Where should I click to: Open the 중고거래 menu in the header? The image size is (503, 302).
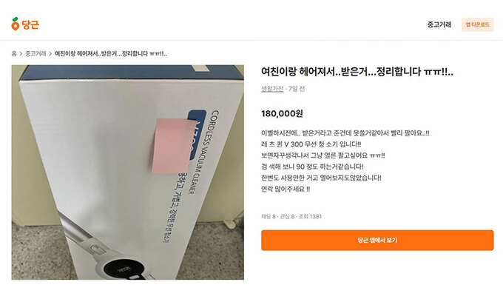point(439,24)
